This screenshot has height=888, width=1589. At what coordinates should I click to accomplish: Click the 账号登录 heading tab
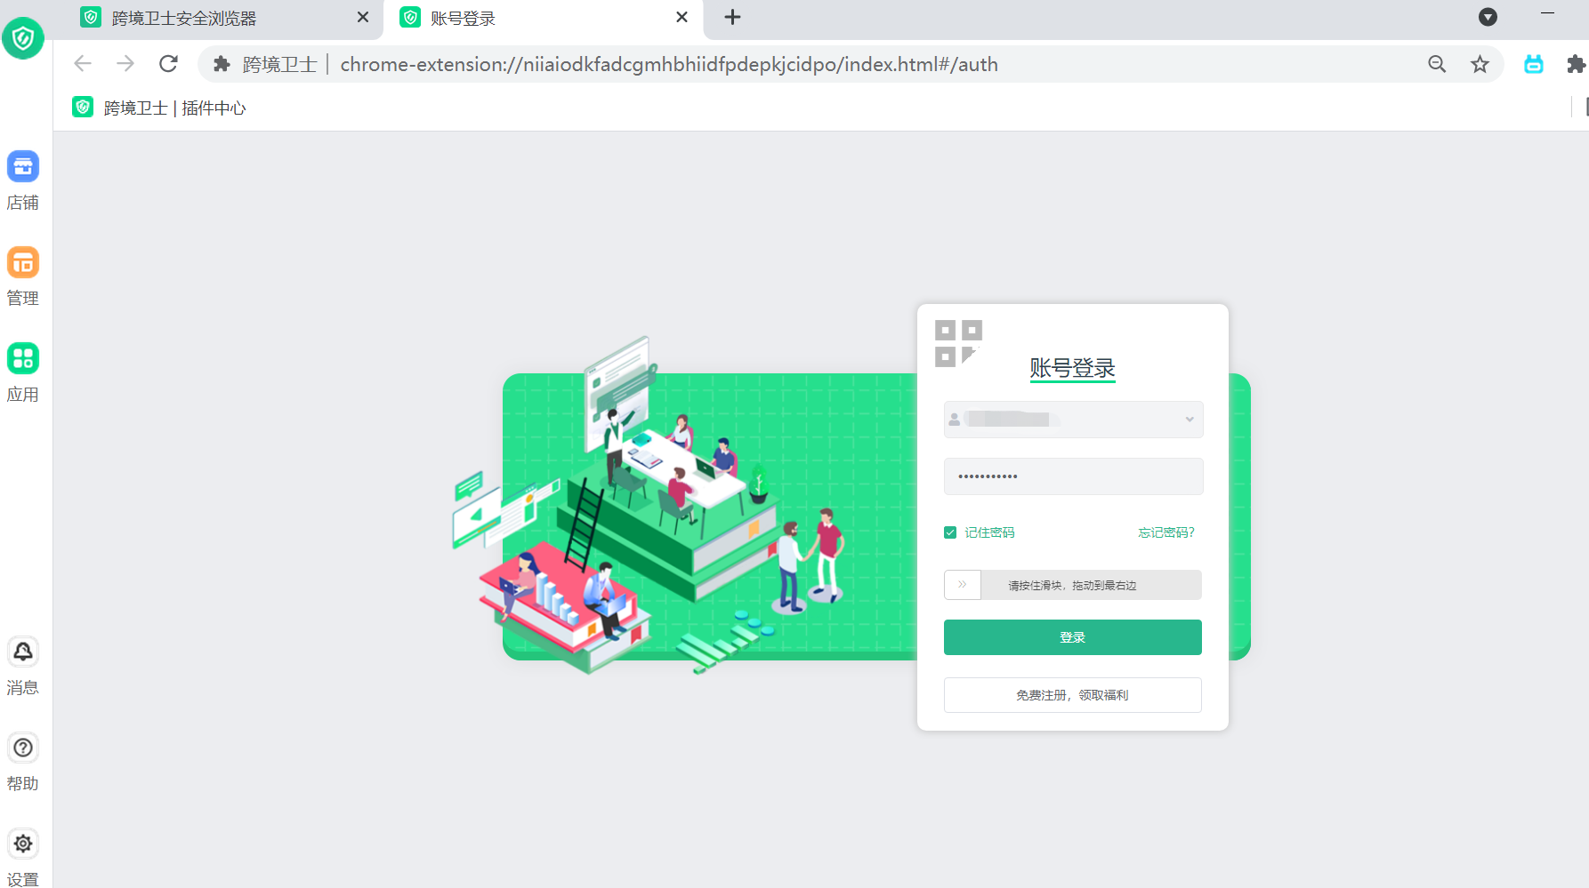tap(1073, 368)
